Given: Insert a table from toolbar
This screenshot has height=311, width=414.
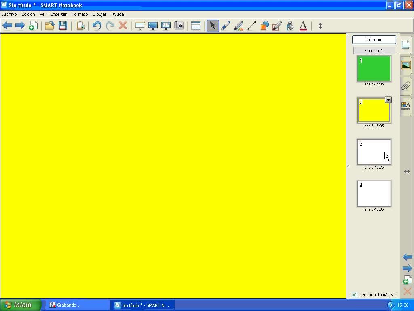Looking at the screenshot, I should pyautogui.click(x=196, y=26).
